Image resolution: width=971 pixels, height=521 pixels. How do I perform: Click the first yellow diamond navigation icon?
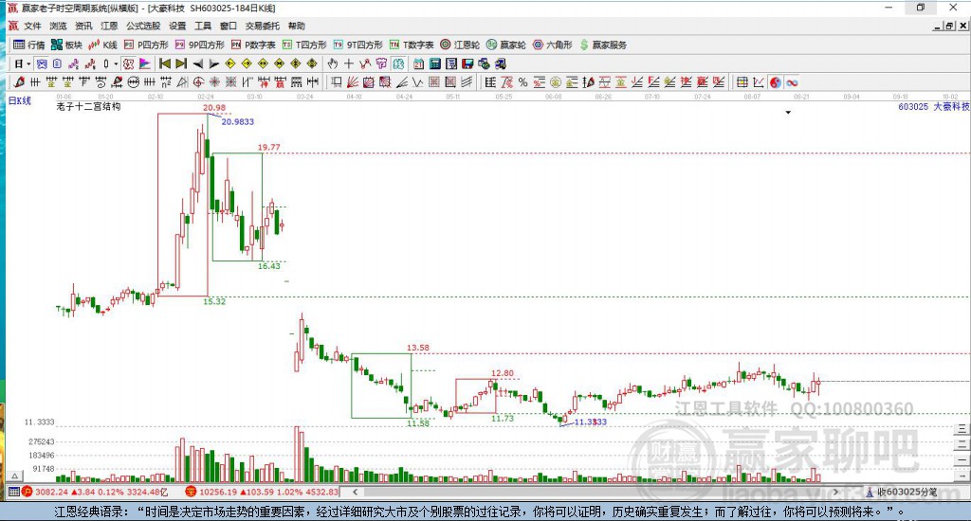tap(230, 63)
